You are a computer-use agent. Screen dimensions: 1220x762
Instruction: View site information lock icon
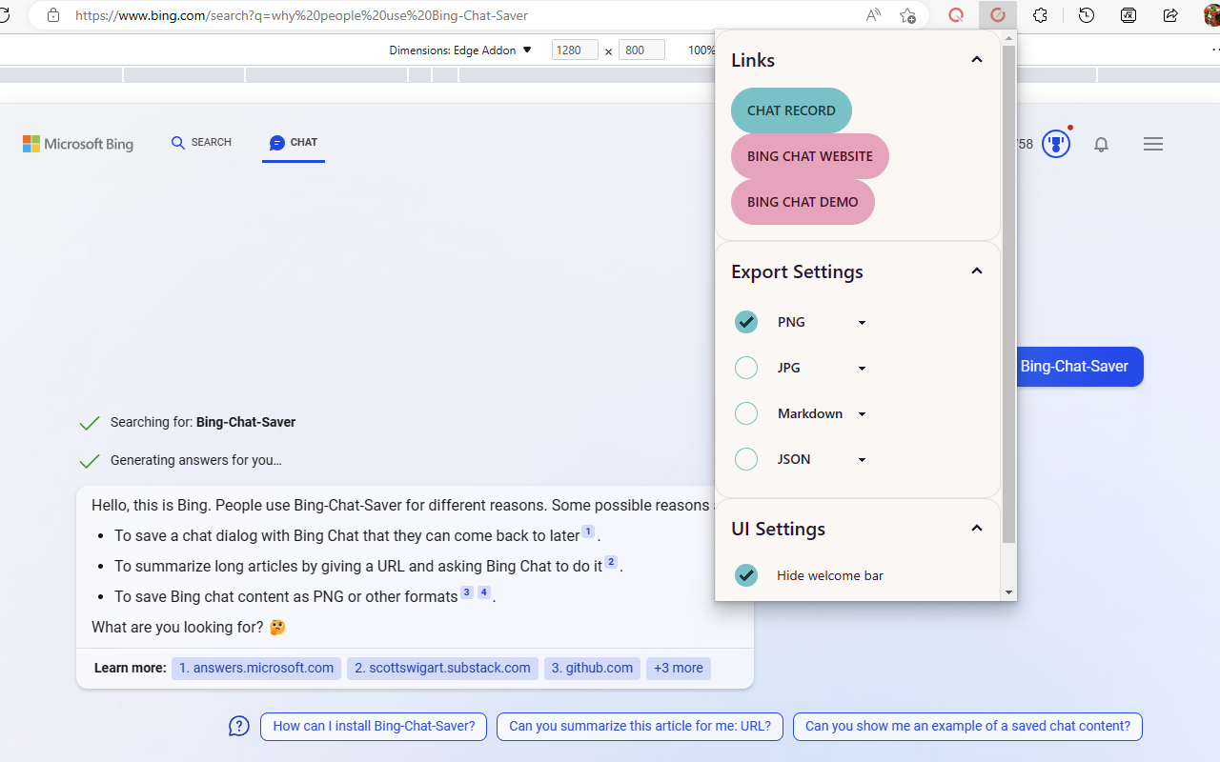(x=53, y=15)
